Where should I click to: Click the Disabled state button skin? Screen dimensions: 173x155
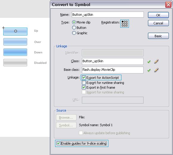15,62
